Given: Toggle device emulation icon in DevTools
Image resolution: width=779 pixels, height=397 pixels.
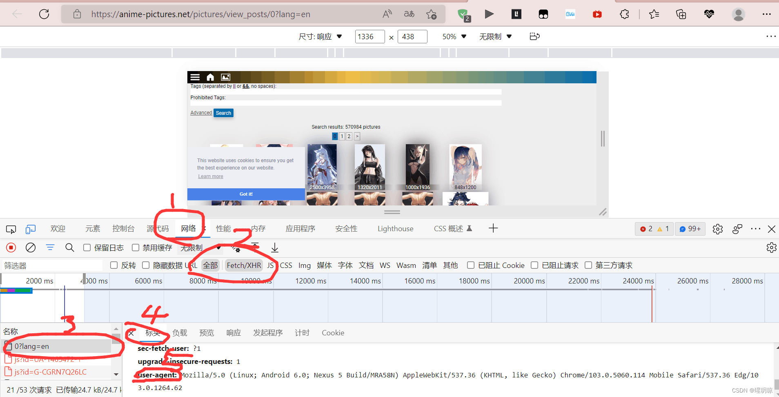Looking at the screenshot, I should (x=31, y=229).
